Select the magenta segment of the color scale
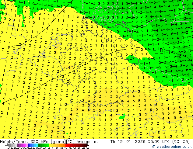The width and height of the screenshot is (193, 149). pos(24,145)
